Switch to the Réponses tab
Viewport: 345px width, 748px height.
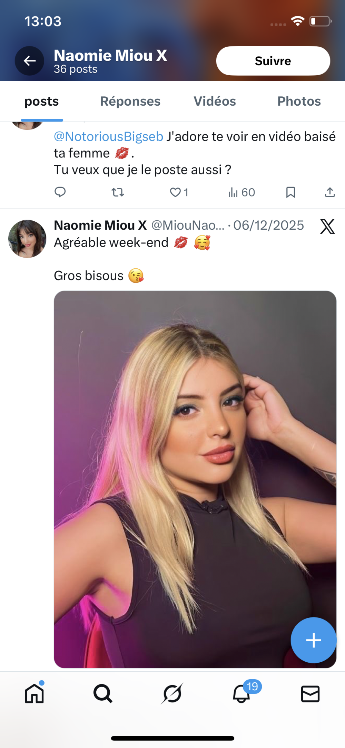pos(130,101)
